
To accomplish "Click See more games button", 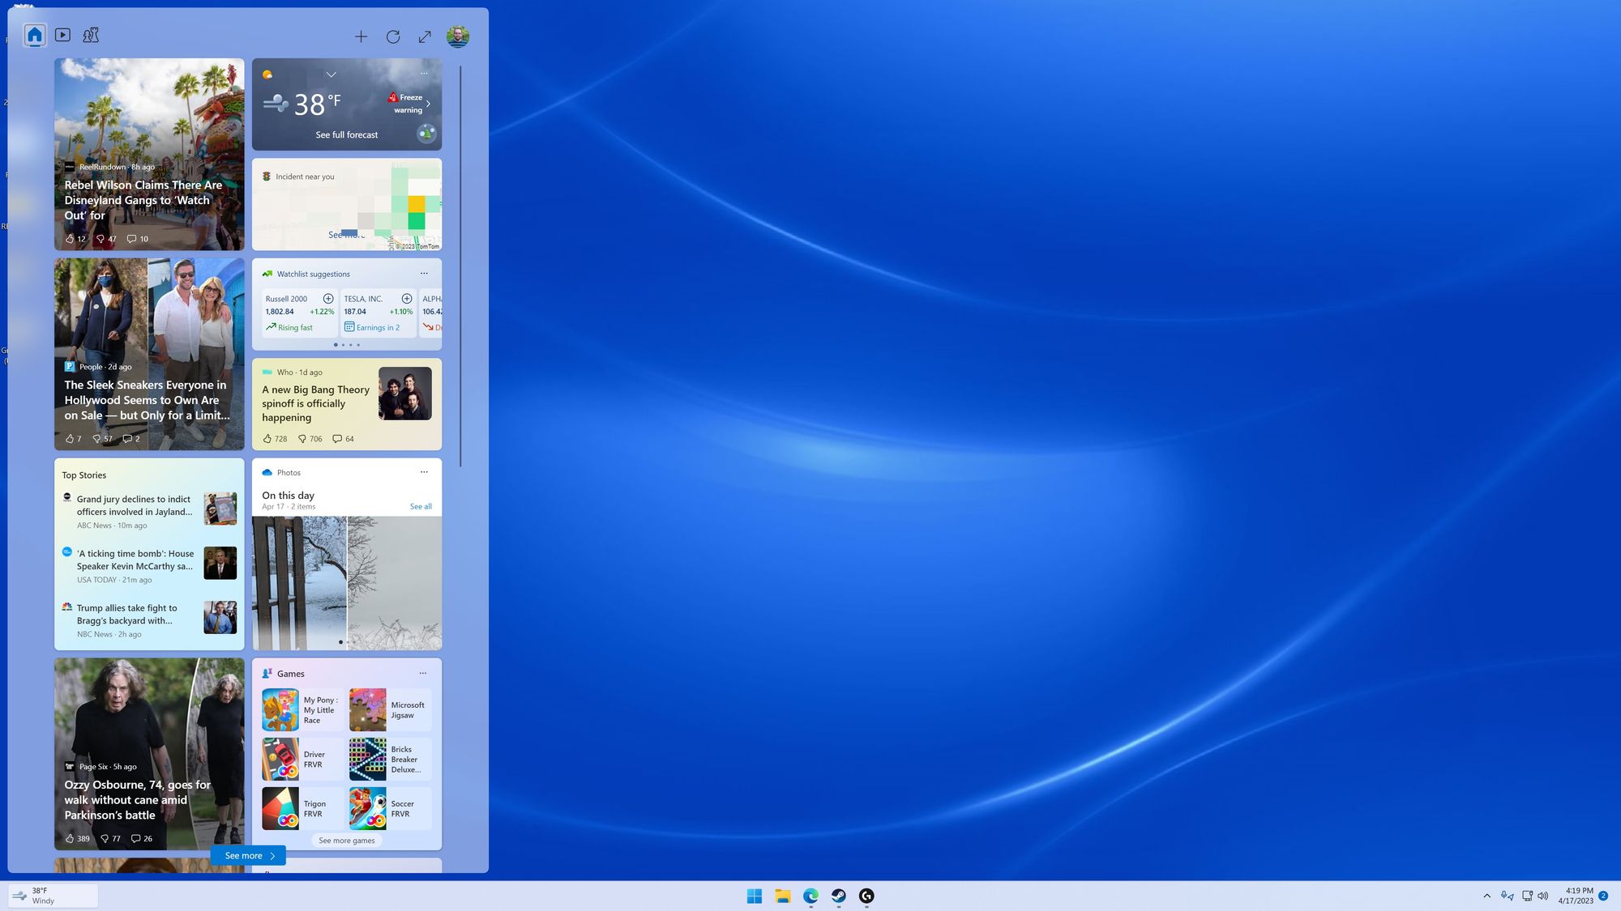I will (x=347, y=841).
